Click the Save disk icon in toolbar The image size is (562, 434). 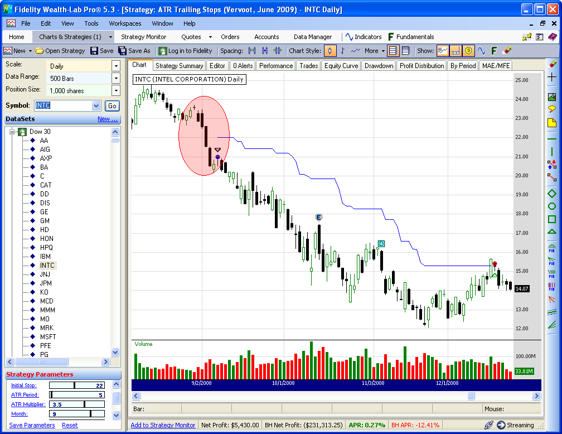tap(94, 51)
